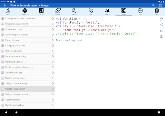The height and width of the screenshot is (116, 165).
Task: Switch to the Swift 5 language icon
Action: [x=107, y=11]
